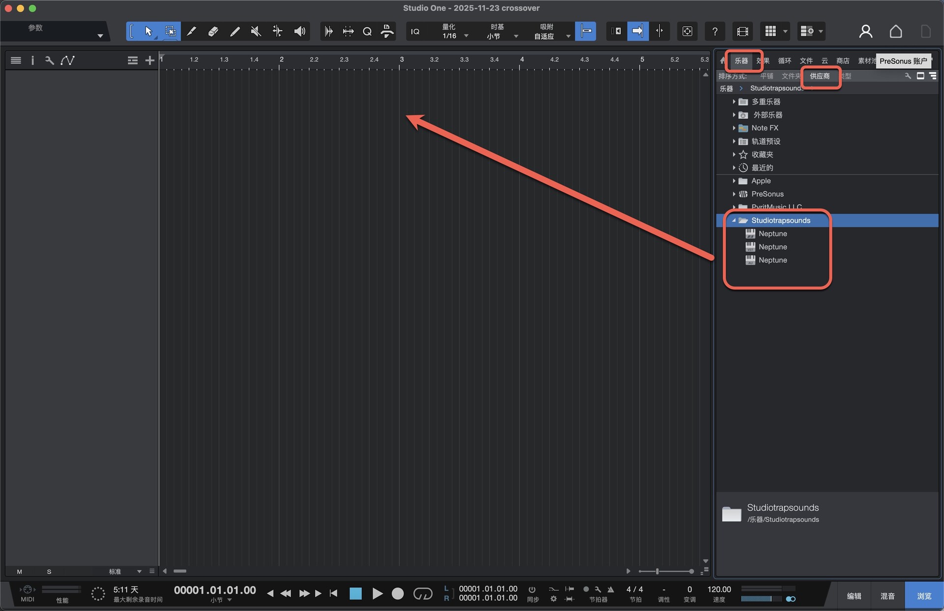Start playback with Play button
This screenshot has width=944, height=611.
coord(377,594)
